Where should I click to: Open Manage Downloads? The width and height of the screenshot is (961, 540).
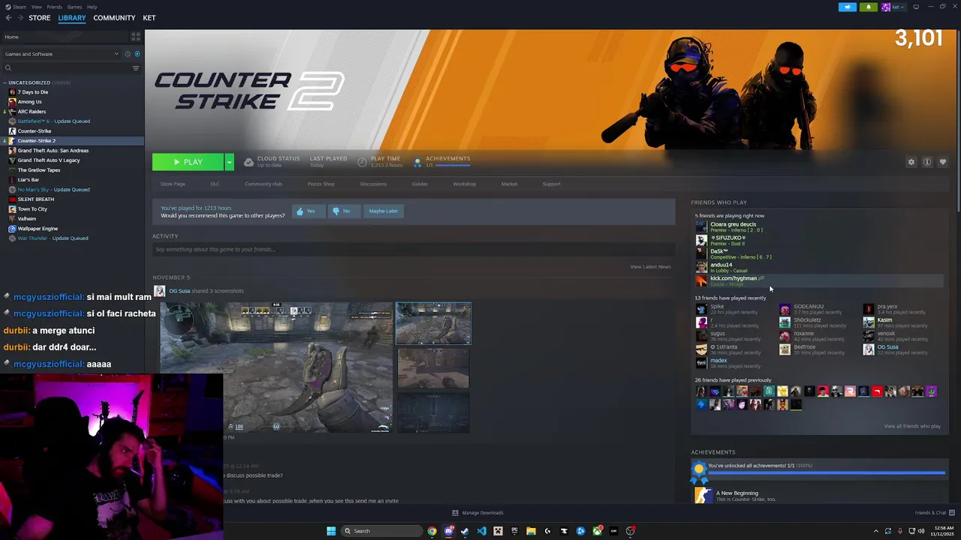tap(477, 513)
